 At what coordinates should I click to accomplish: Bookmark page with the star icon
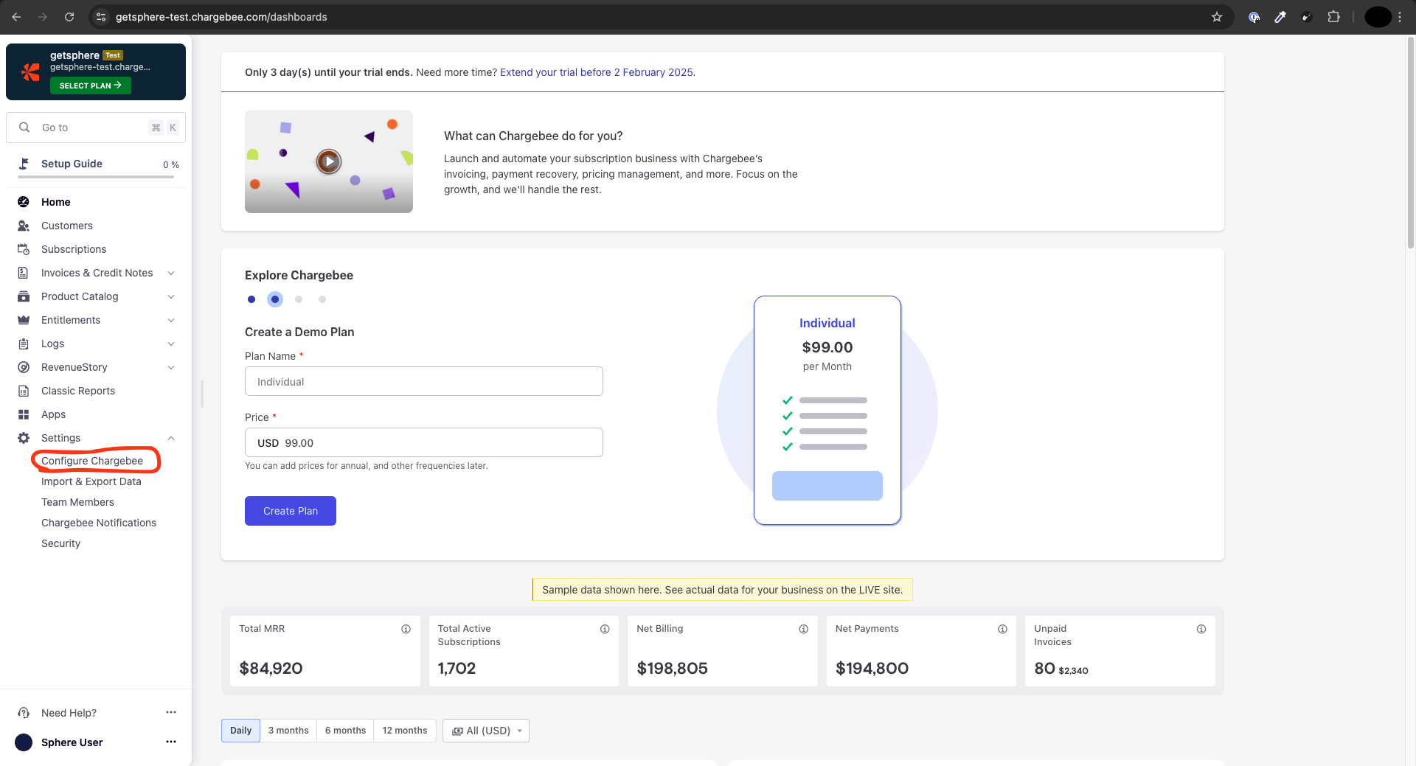(x=1217, y=17)
